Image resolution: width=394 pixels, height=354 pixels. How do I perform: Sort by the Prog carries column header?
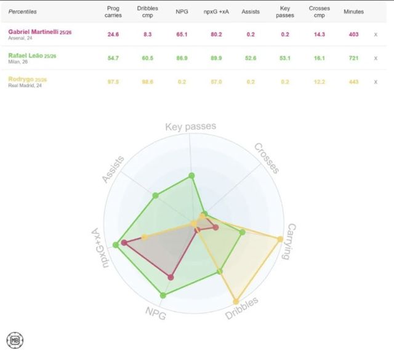[x=113, y=12]
